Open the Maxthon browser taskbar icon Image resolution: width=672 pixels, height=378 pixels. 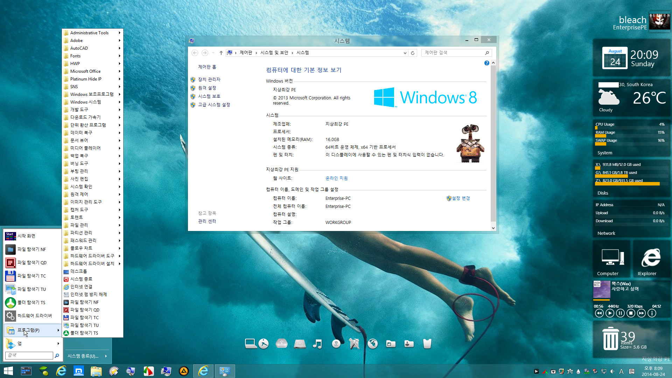coord(79,371)
